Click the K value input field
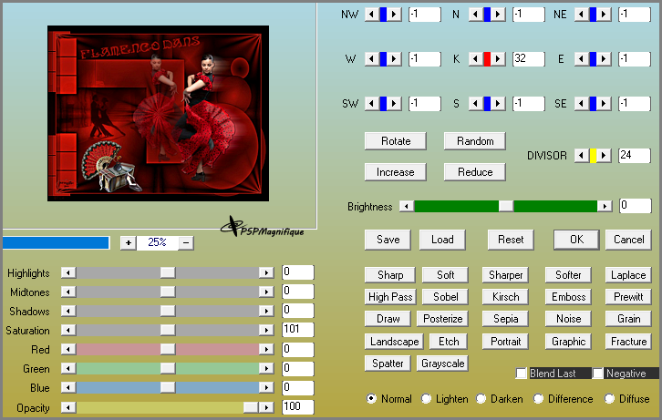Screen dimensions: 662x420 [528, 59]
